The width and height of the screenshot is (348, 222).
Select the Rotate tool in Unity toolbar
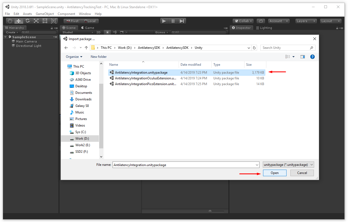coord(27,21)
